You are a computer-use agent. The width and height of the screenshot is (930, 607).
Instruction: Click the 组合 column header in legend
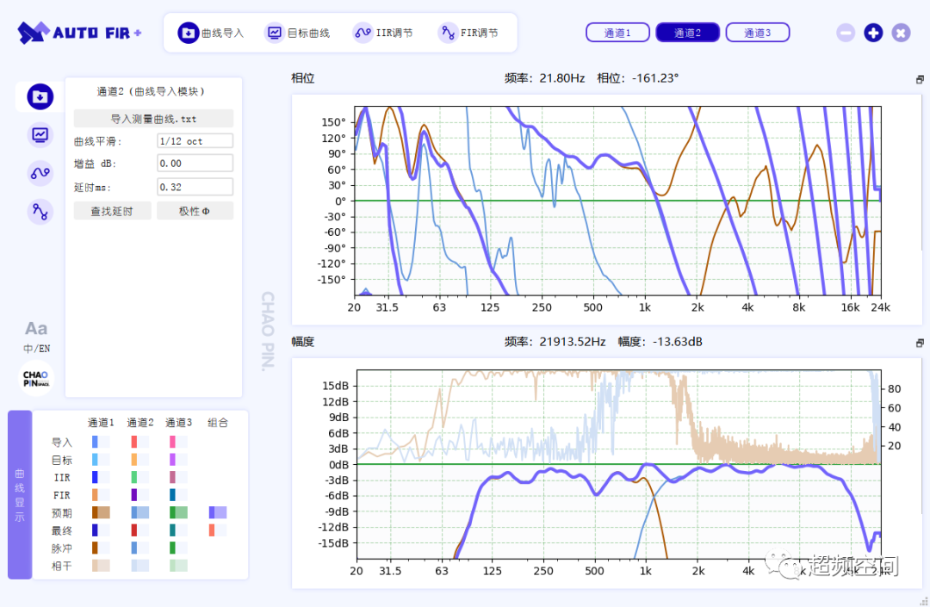[x=218, y=423]
